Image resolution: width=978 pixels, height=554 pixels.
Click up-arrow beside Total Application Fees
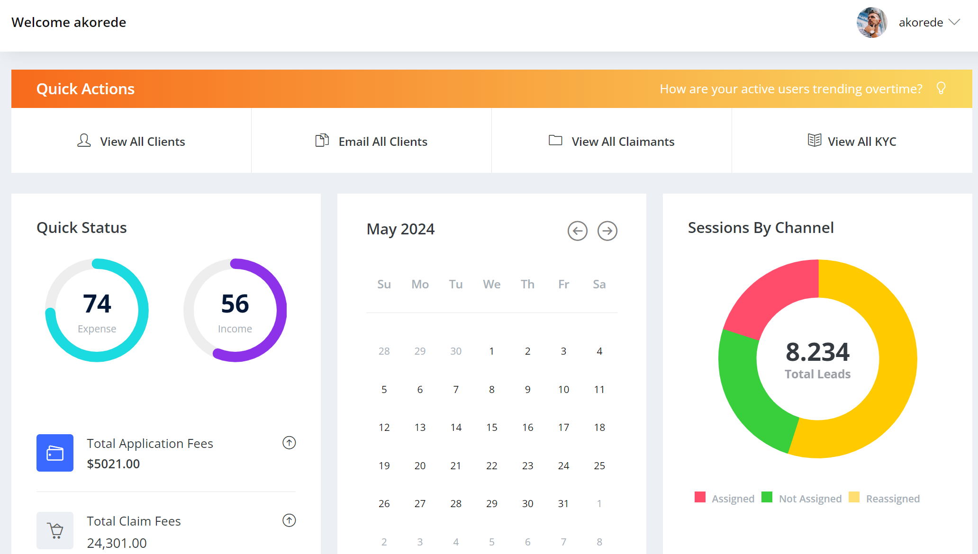pos(289,443)
